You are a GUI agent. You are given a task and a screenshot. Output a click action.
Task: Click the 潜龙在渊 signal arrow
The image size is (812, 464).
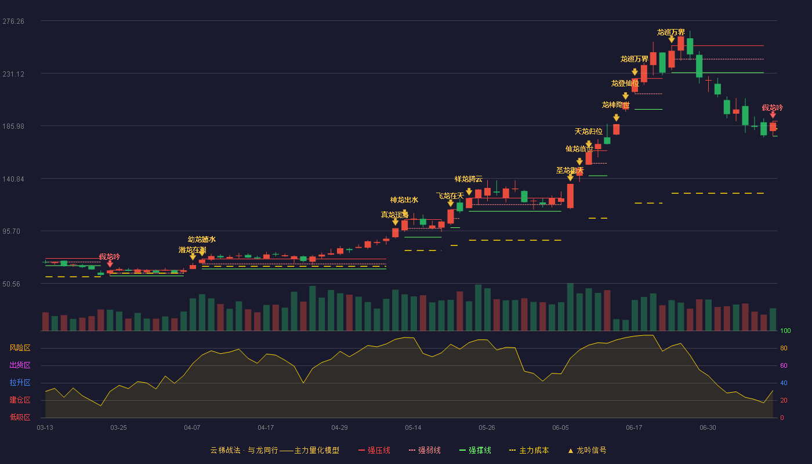pyautogui.click(x=193, y=256)
